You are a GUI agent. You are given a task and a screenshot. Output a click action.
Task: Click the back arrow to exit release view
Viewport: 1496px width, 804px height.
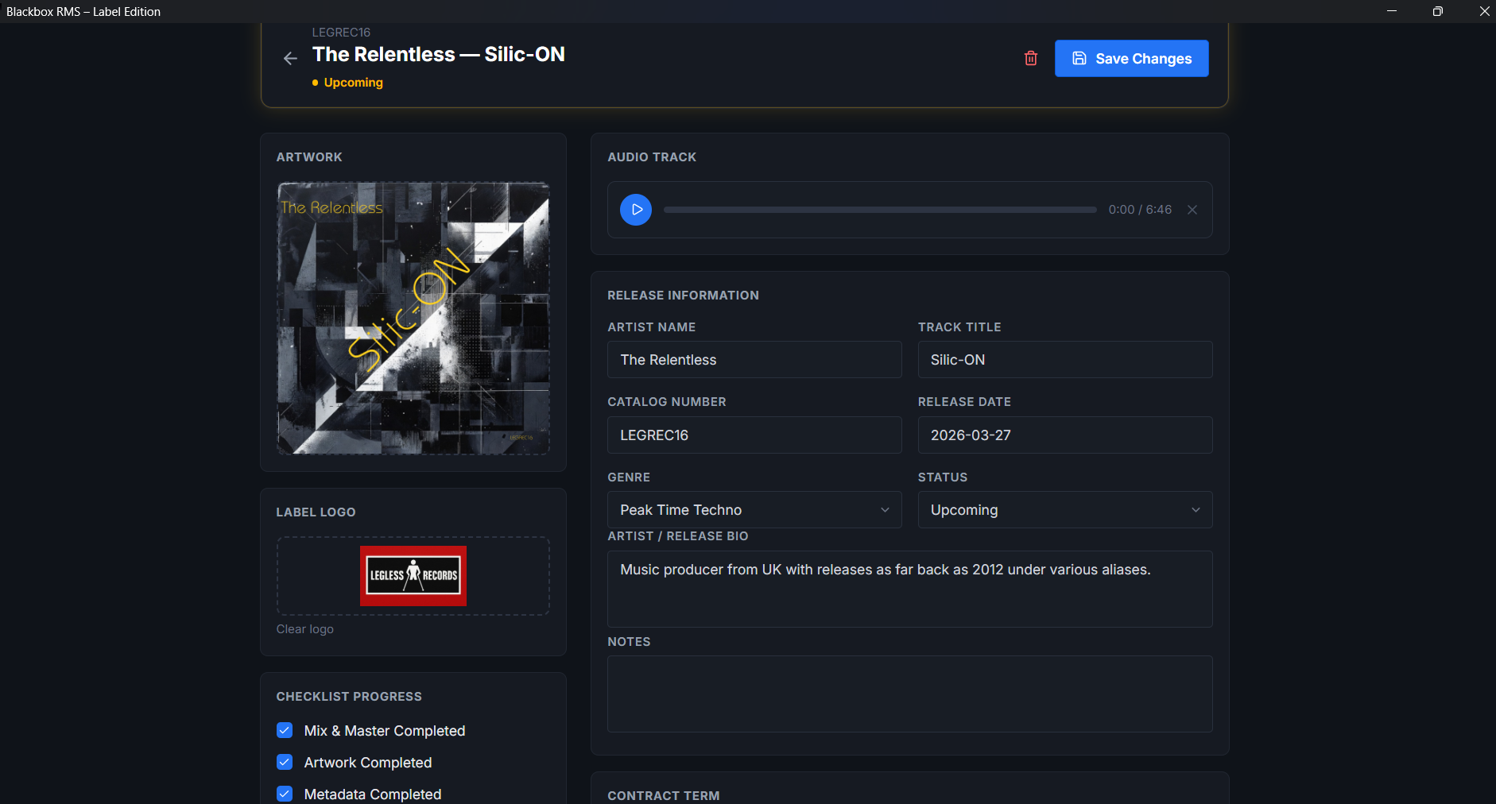[x=290, y=58]
